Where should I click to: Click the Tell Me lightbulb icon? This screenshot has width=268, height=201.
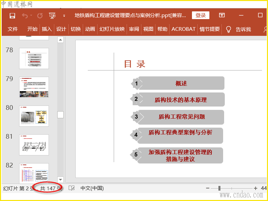228,29
